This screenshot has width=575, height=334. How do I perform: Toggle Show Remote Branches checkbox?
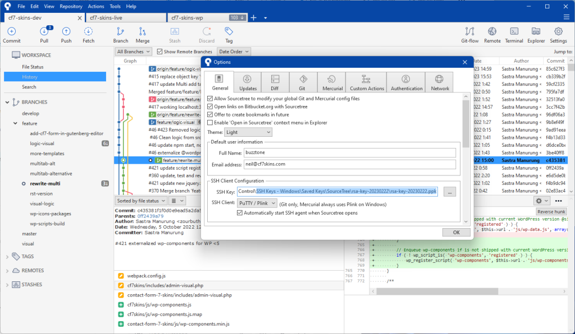click(x=160, y=52)
